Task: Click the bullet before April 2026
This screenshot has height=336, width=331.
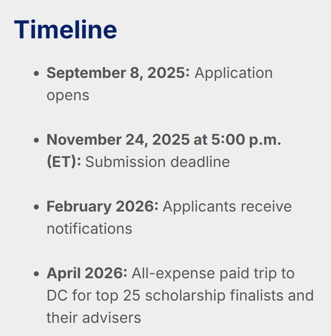Action: point(36,274)
